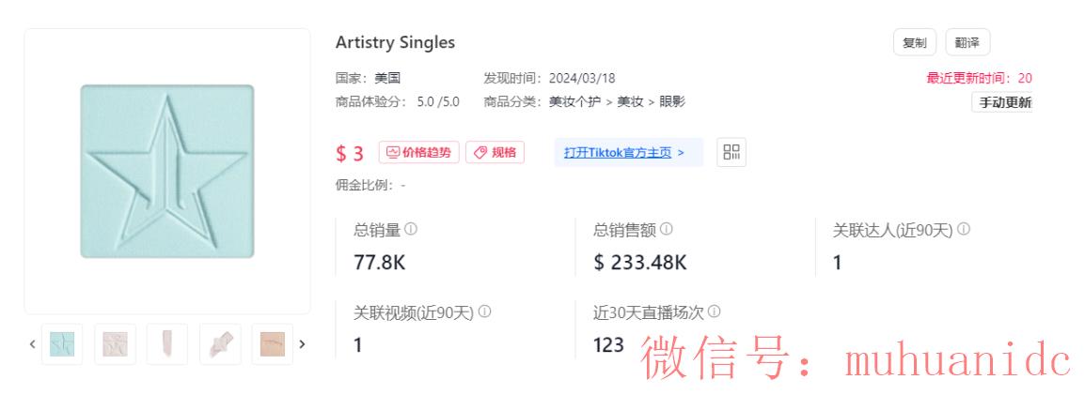Screen dimensions: 1085x395
Task: Click the 翻译 translate button
Action: pos(967,42)
